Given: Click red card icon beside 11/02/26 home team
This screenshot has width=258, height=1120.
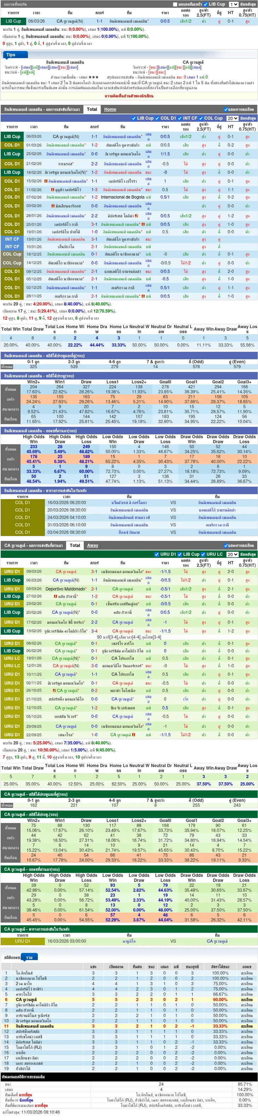Looking at the screenshot, I should [x=53, y=190].
